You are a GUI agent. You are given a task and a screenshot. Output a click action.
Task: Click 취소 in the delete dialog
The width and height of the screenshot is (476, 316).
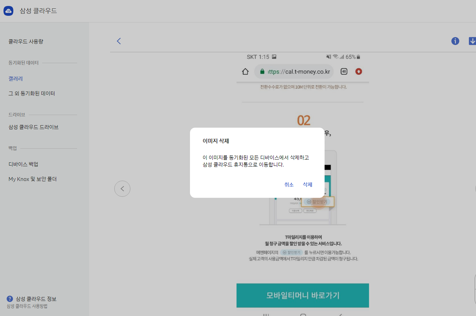(x=289, y=184)
